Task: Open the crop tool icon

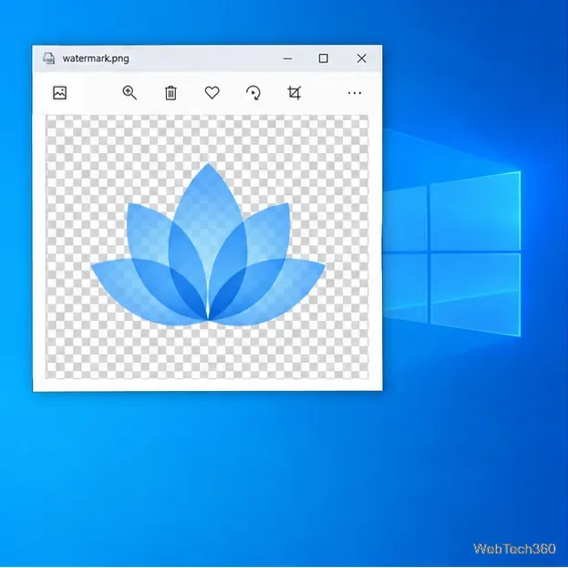Action: point(294,93)
